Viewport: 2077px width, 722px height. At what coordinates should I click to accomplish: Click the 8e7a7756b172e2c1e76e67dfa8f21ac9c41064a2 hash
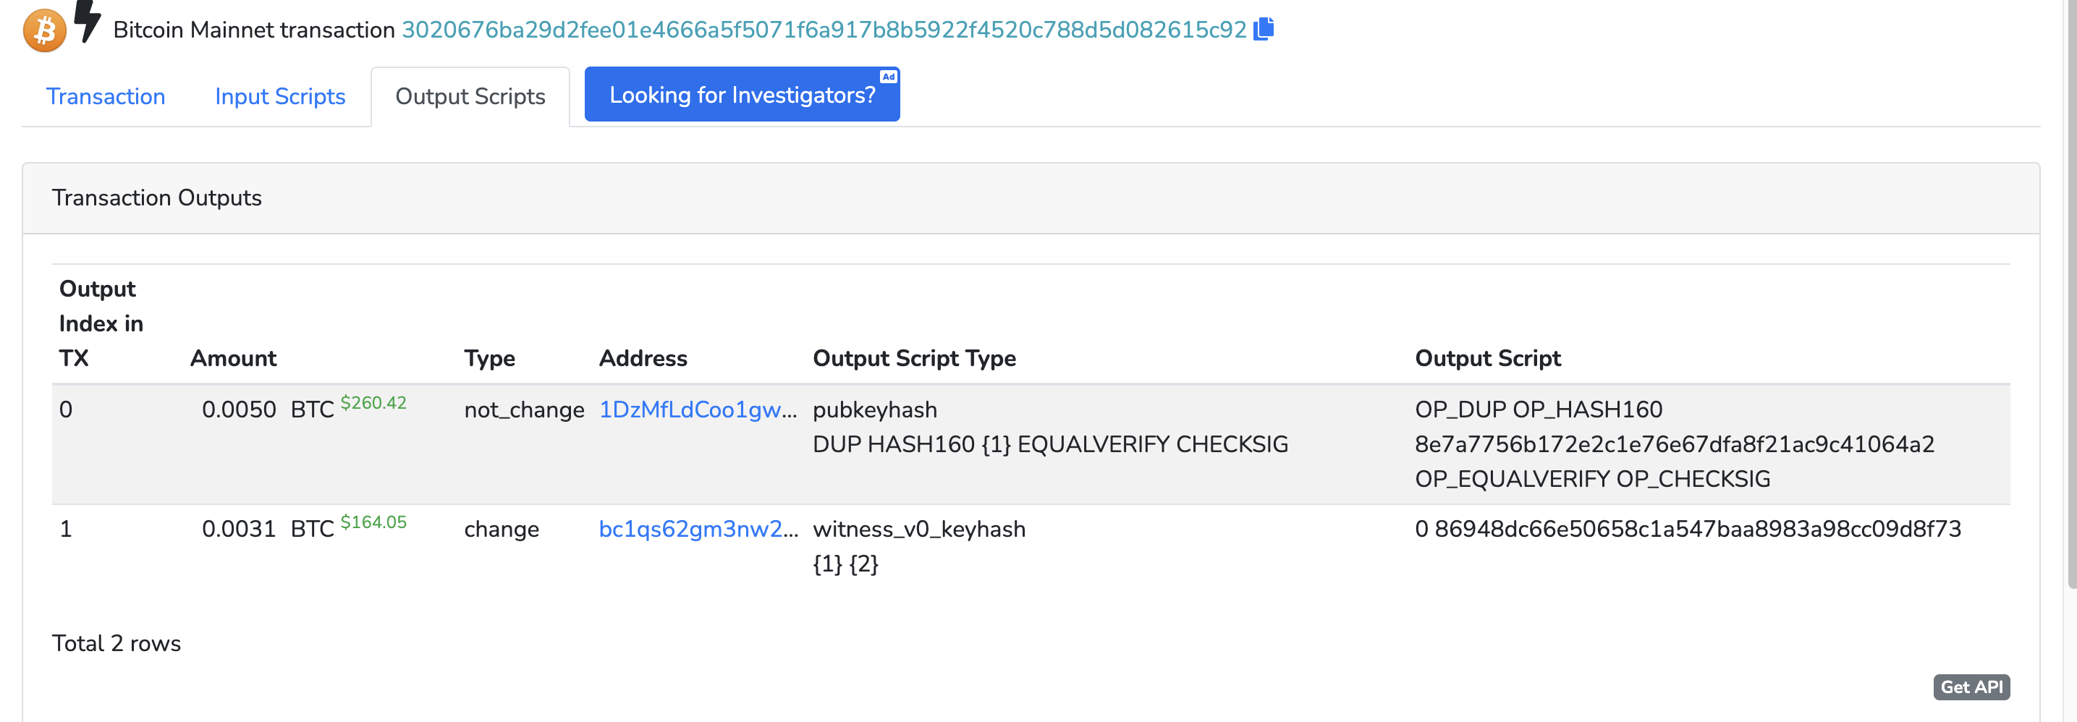point(1675,444)
